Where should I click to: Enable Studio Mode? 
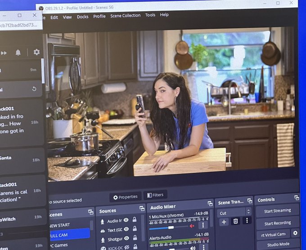(x=278, y=245)
